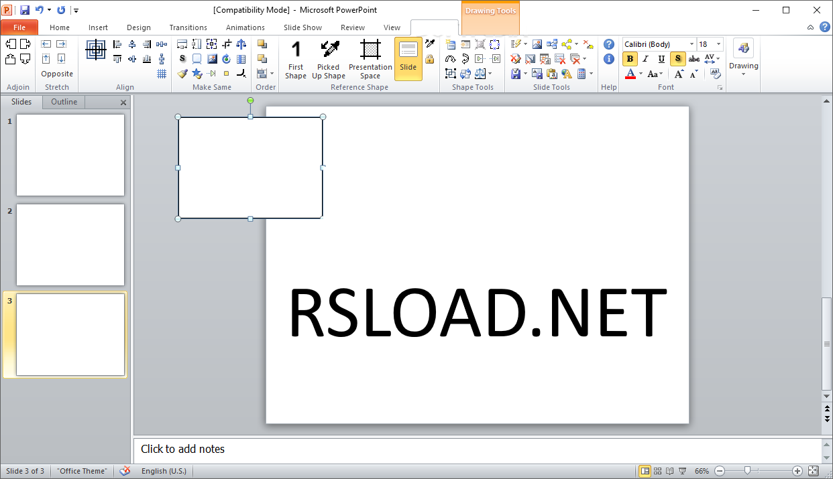Screen dimensions: 833x479
Task: Toggle Strikethrough formatting
Action: [694, 59]
